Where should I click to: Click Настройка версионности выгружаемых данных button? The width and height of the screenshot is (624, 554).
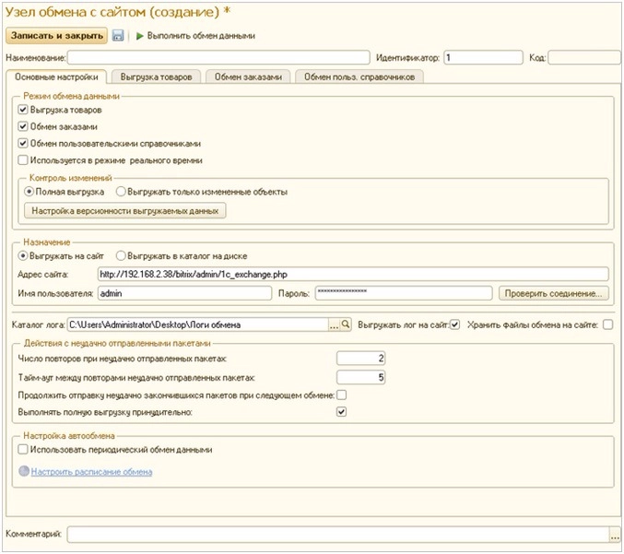pos(126,211)
